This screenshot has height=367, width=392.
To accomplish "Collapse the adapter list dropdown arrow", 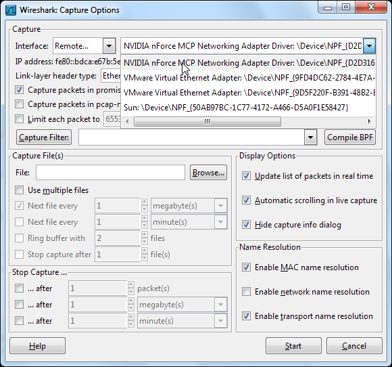I will (x=369, y=46).
